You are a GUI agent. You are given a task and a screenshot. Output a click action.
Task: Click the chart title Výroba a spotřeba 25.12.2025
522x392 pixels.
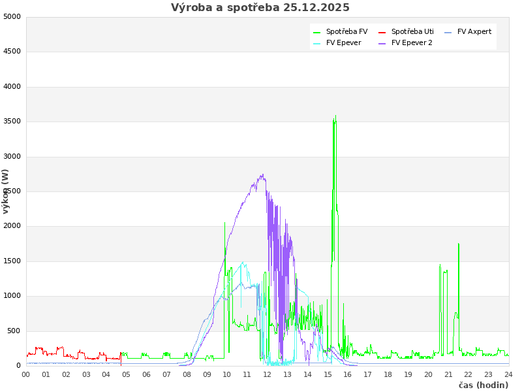tap(260, 8)
